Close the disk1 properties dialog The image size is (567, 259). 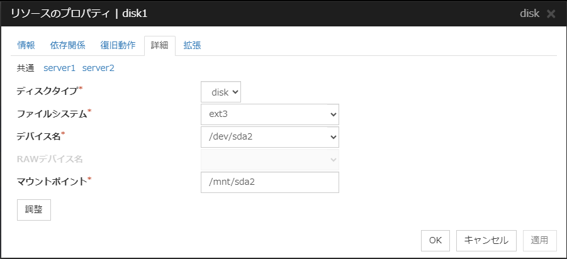[551, 13]
